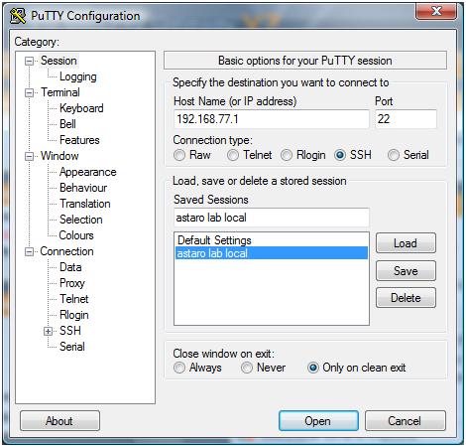Expand the SSH subcategory node
Viewport: 466px width, 447px height.
coord(49,331)
